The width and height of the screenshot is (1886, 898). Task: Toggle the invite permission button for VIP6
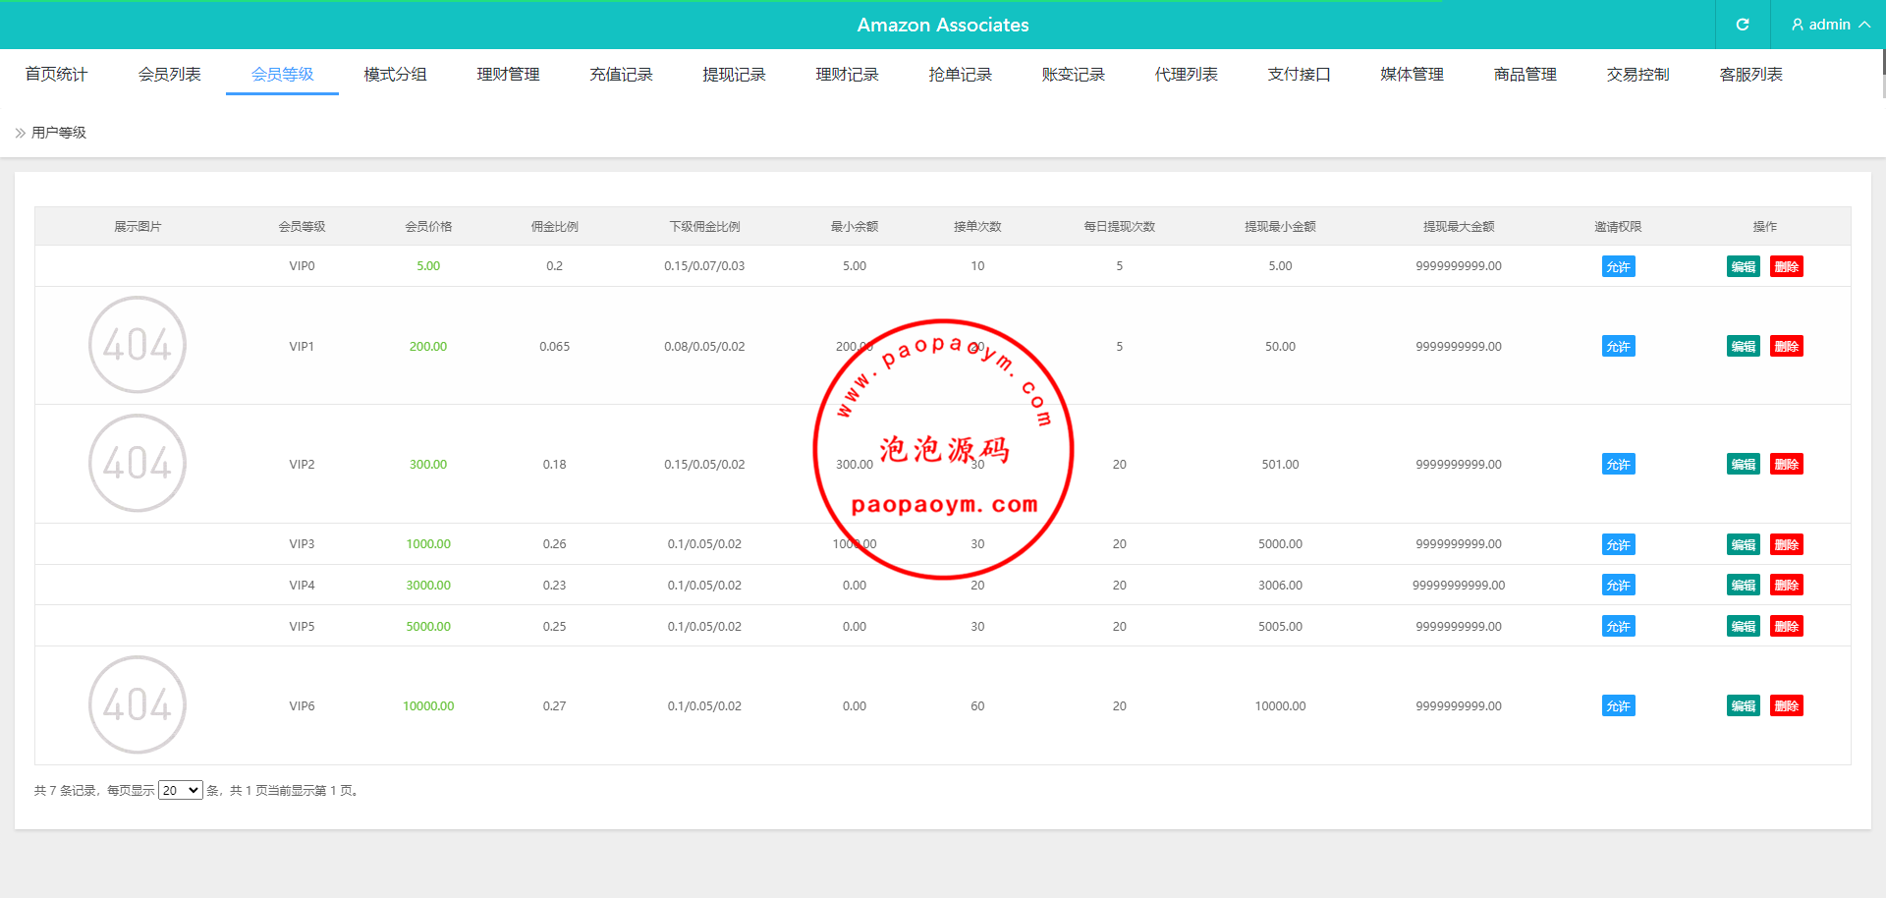click(x=1618, y=705)
